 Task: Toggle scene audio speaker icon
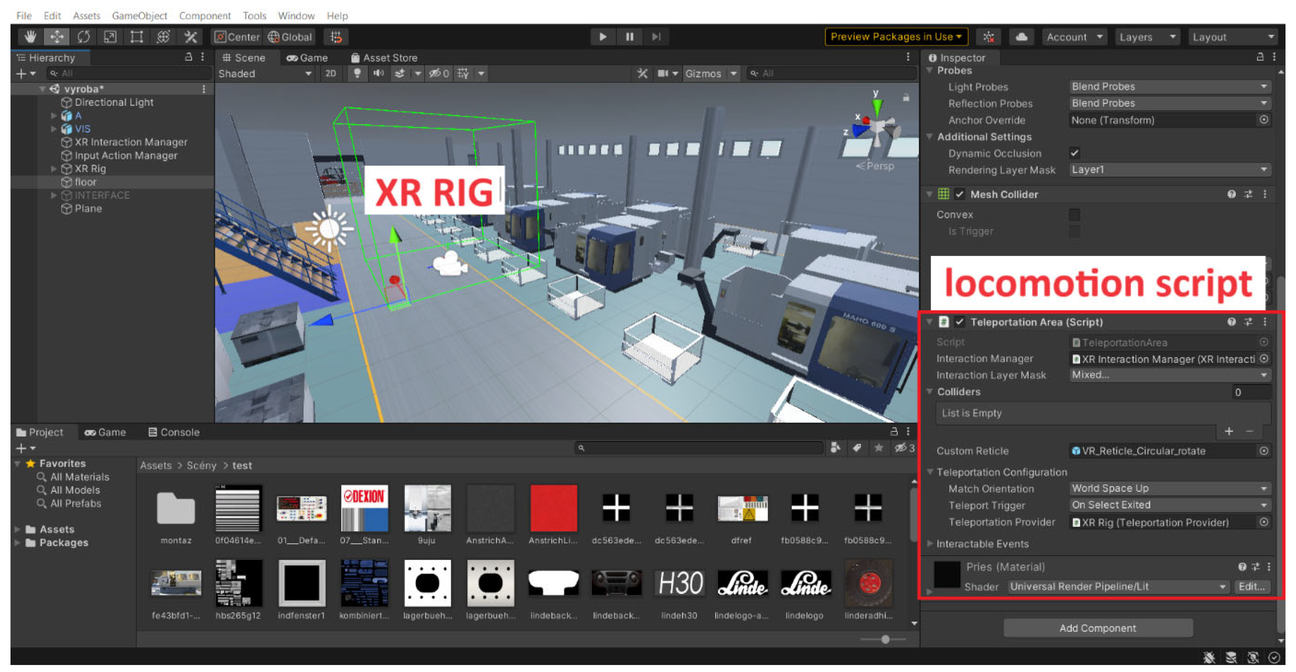[x=378, y=73]
